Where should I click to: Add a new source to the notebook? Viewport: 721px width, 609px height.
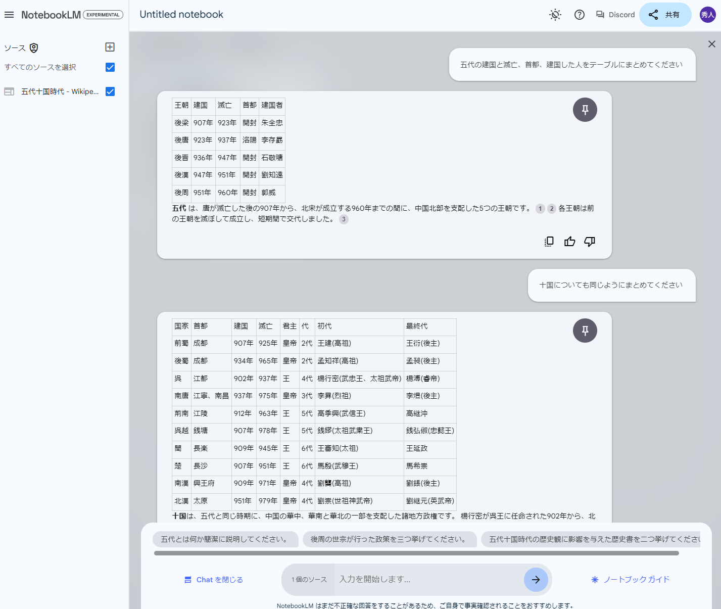110,47
